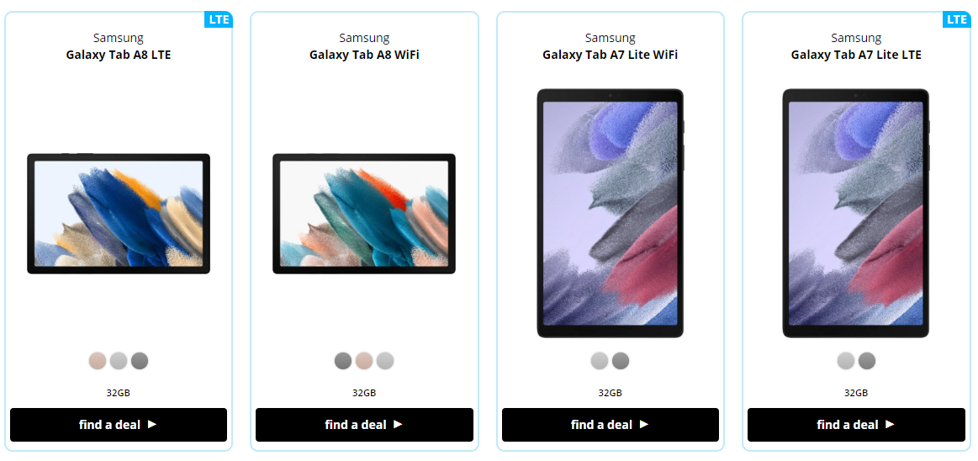Open the Galaxy Tab A8 LTE product image
Image resolution: width=978 pixels, height=461 pixels.
119,214
